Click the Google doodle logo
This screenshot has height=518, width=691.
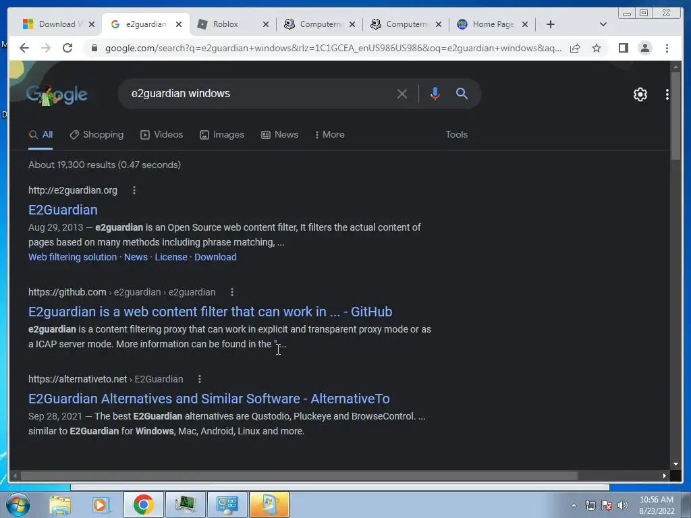[x=57, y=94]
